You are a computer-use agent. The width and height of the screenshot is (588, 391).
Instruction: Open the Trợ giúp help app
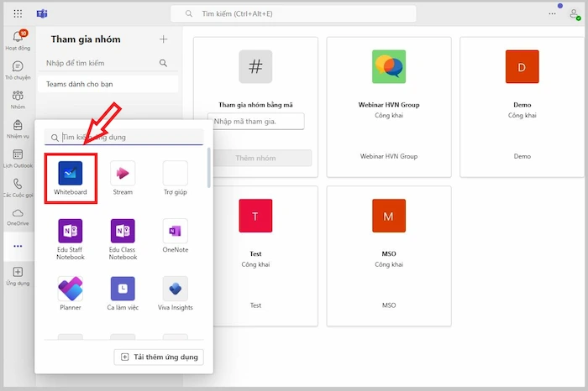pos(175,178)
